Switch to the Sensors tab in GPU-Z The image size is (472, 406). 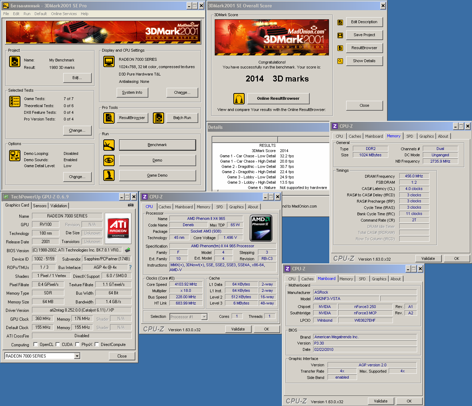pyautogui.click(x=40, y=206)
